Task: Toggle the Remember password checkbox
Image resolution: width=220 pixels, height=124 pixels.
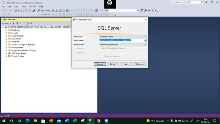Action: pyautogui.click(x=102, y=56)
